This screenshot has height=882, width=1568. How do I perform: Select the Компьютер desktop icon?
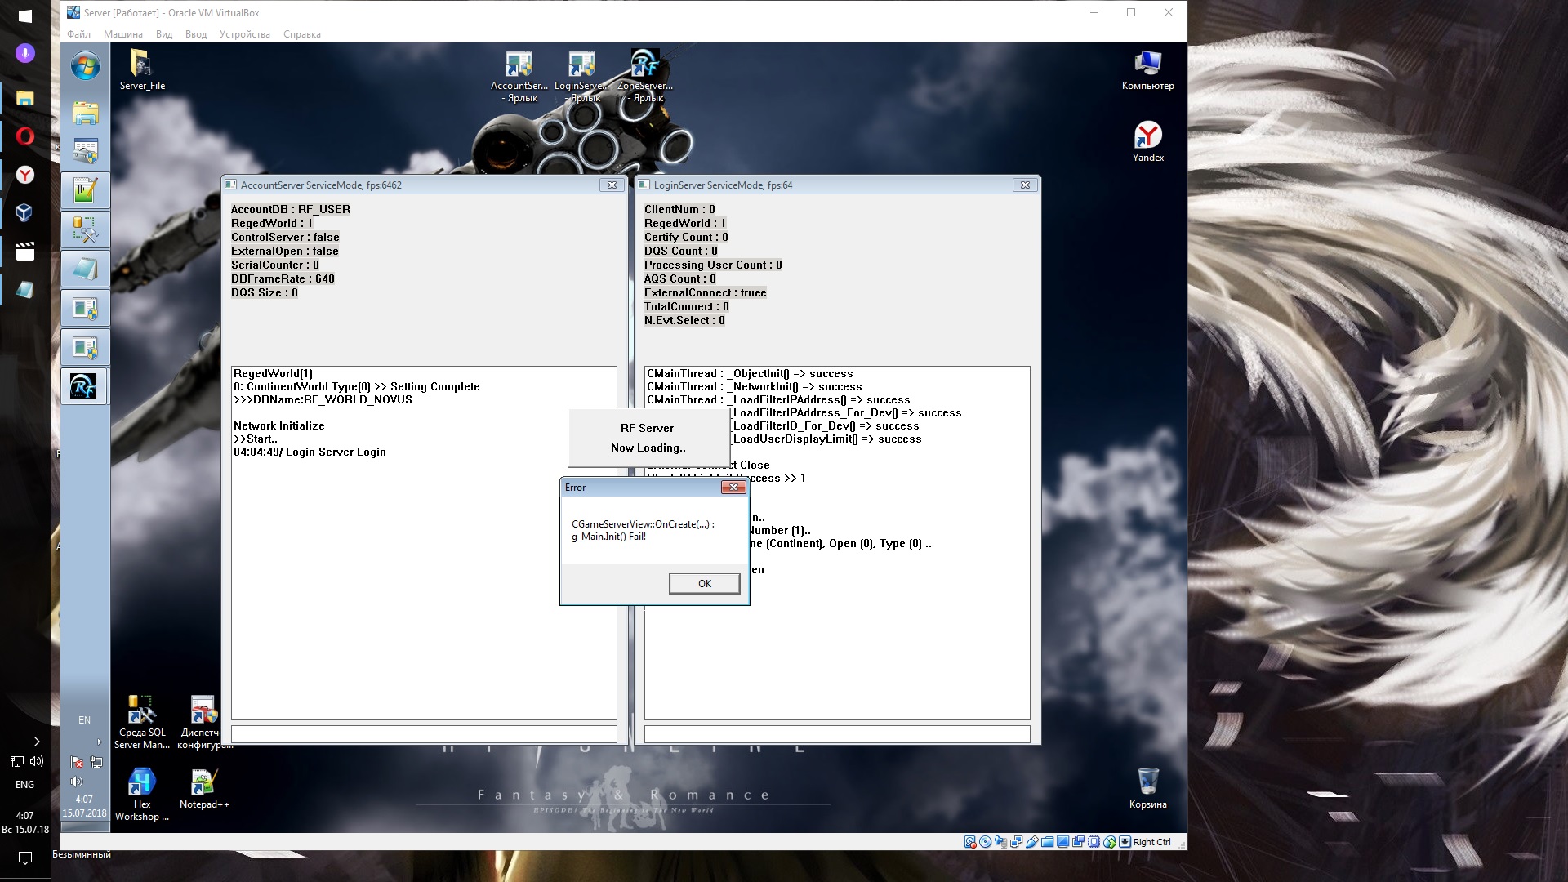(1147, 70)
